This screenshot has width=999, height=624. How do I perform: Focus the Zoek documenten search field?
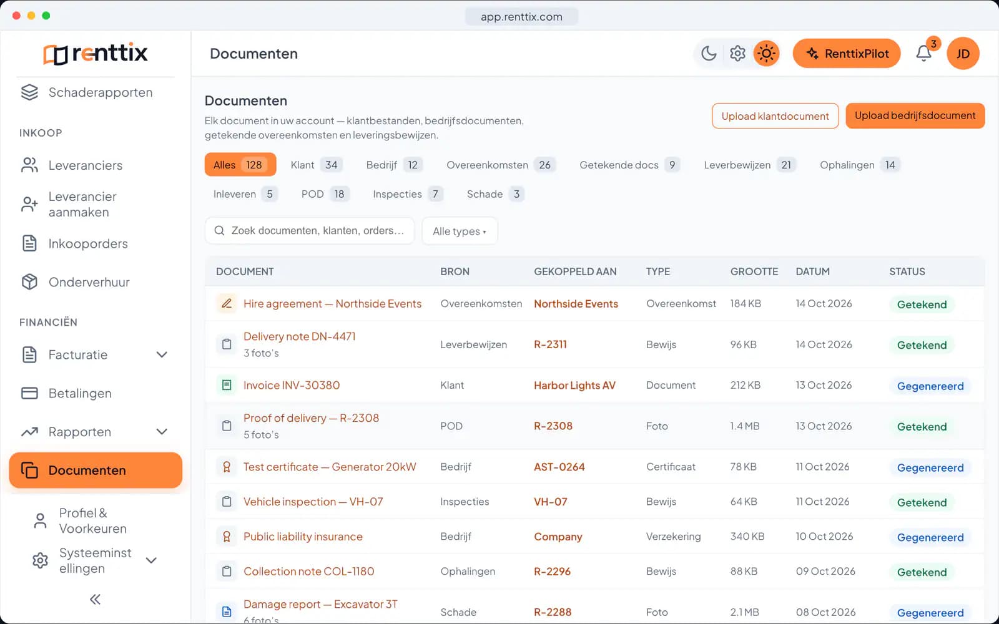click(310, 231)
